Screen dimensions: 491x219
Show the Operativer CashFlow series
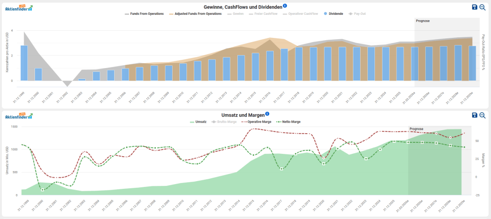pyautogui.click(x=301, y=14)
